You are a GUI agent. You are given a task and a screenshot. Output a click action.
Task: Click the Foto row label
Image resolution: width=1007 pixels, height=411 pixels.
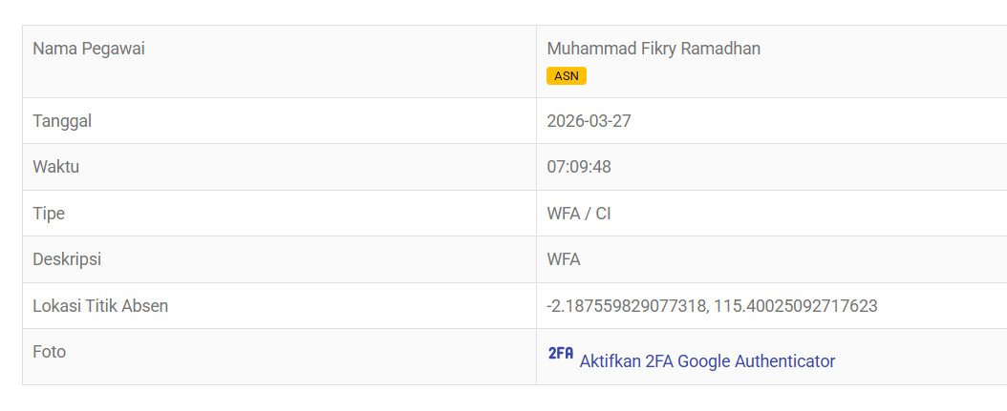pyautogui.click(x=50, y=352)
